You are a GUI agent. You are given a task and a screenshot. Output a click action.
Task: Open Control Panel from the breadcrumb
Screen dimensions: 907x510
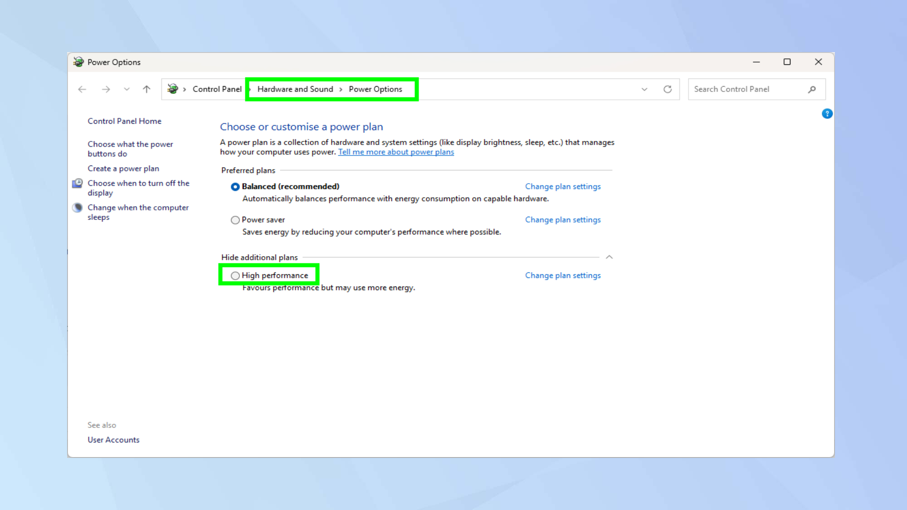(216, 89)
